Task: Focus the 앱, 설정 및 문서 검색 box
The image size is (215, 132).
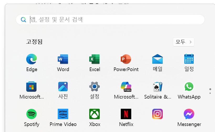Action: pos(110,20)
